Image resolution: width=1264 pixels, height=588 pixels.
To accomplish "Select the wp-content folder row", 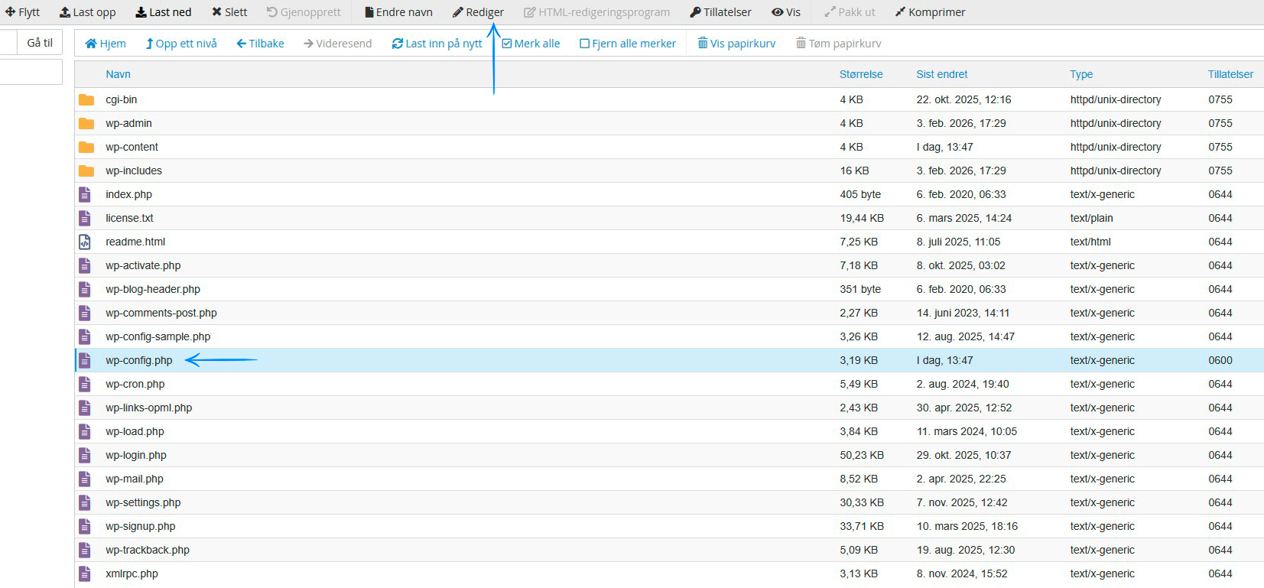I will pyautogui.click(x=132, y=147).
